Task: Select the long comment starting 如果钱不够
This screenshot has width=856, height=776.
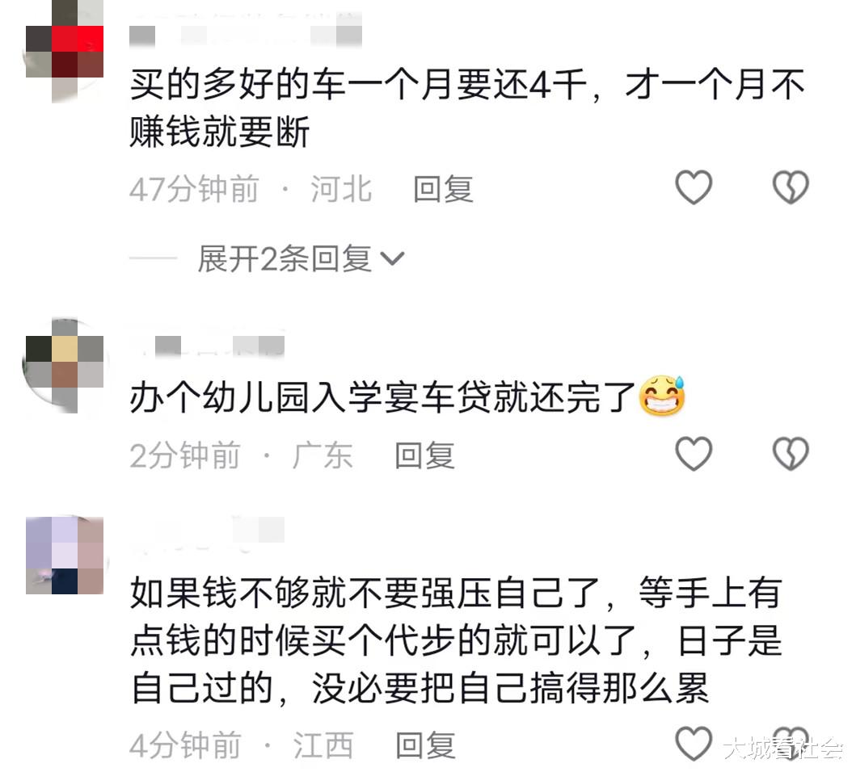Action: click(457, 640)
